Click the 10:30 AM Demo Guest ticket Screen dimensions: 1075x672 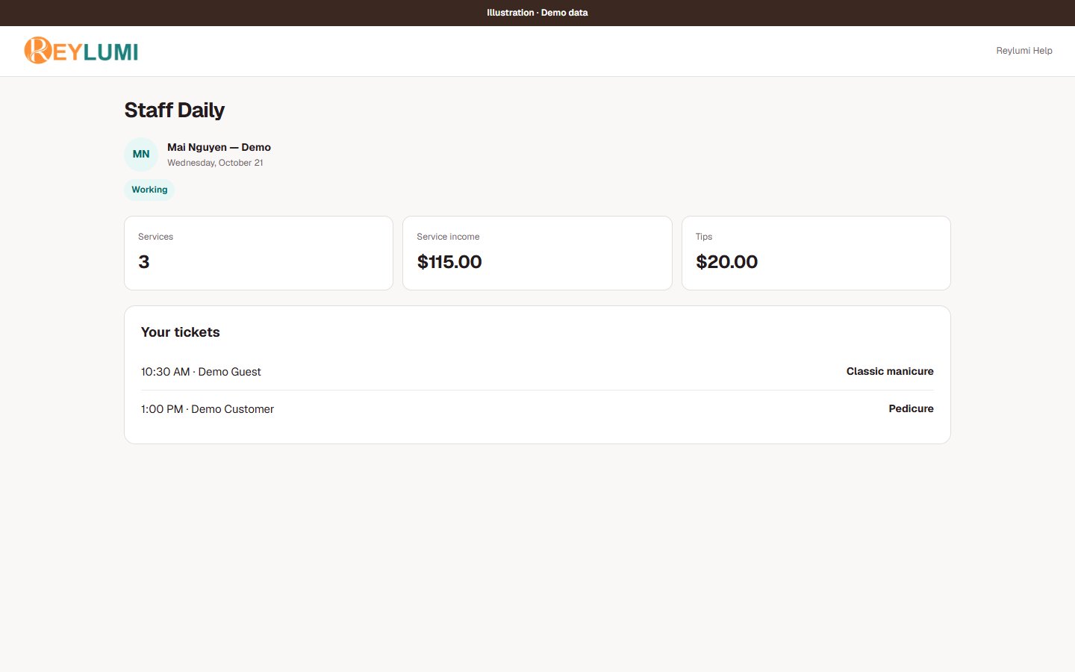pos(537,372)
